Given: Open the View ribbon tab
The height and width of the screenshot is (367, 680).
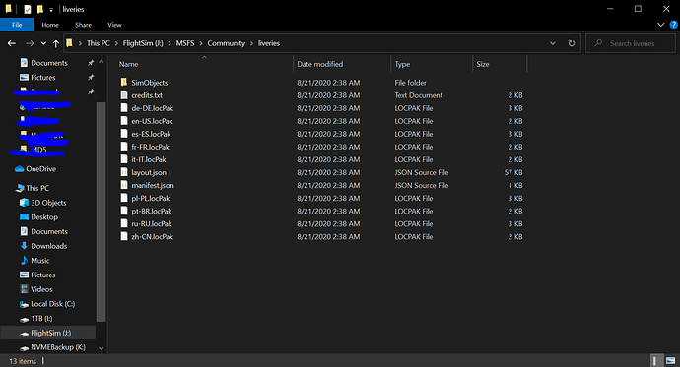Looking at the screenshot, I should pyautogui.click(x=114, y=25).
